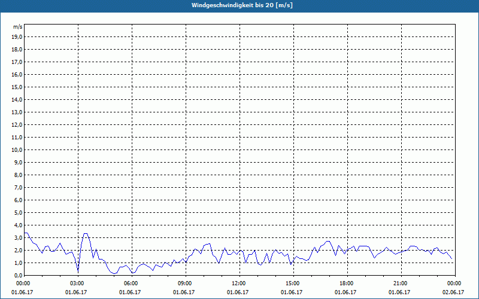Click the 0,0 y-axis label

(19, 275)
